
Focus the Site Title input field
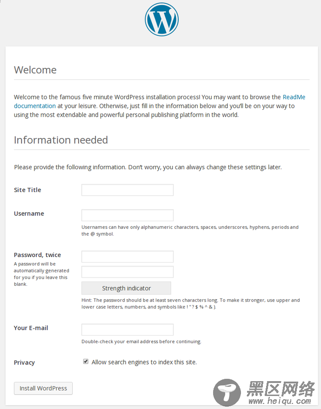pos(127,190)
